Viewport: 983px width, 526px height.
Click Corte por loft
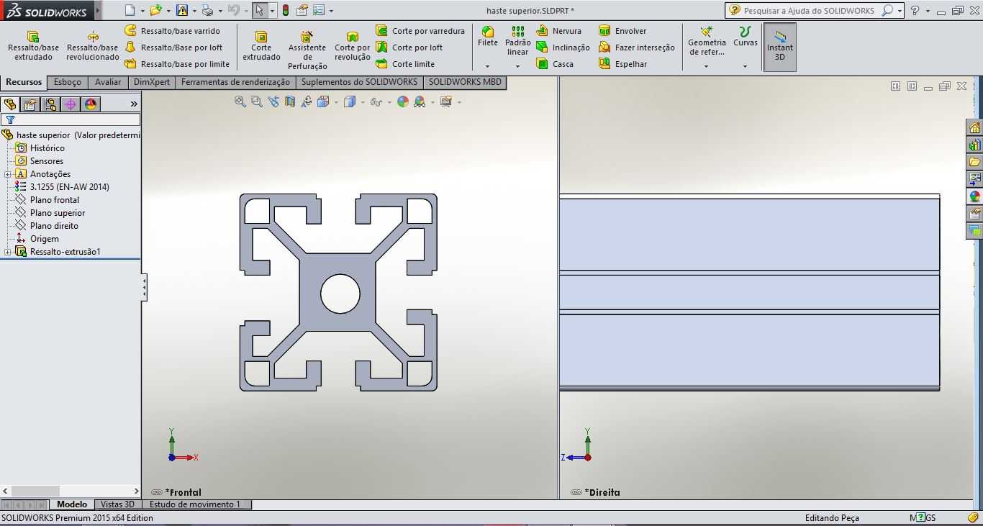coord(409,47)
